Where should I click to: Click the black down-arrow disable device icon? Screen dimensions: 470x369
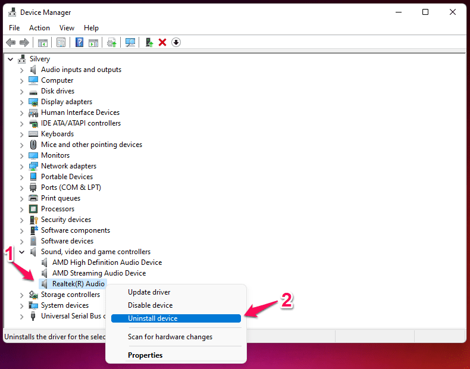(x=176, y=42)
